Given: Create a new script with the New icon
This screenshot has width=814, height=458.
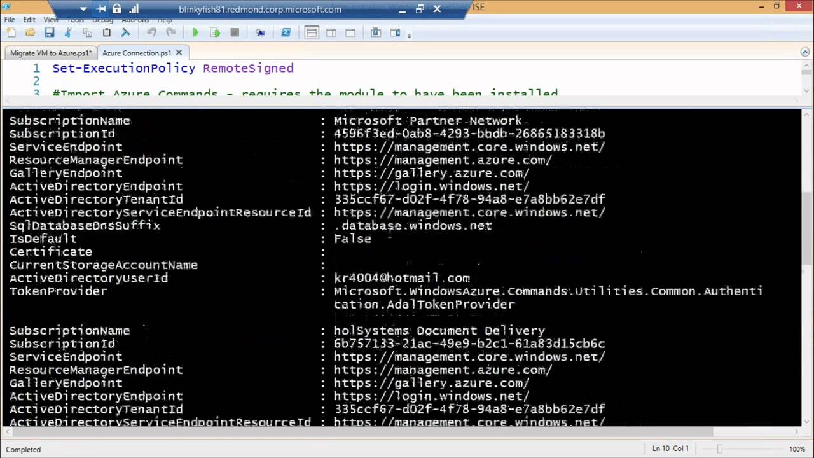Looking at the screenshot, I should [11, 32].
